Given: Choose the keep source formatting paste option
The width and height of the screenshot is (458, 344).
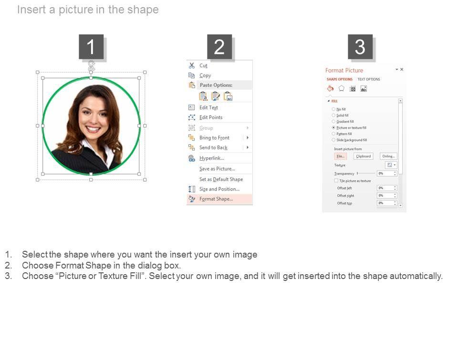Looking at the screenshot, I should coord(216,96).
